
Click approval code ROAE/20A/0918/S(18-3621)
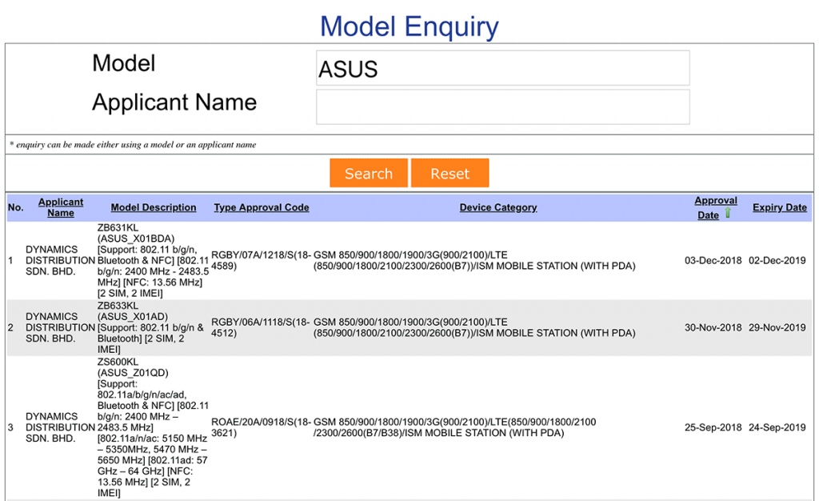pyautogui.click(x=261, y=427)
